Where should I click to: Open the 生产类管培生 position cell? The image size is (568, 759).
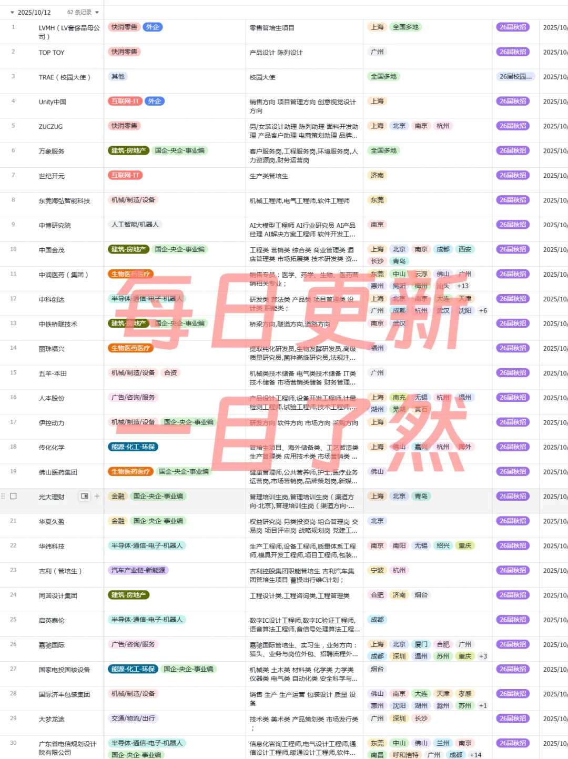pos(305,180)
